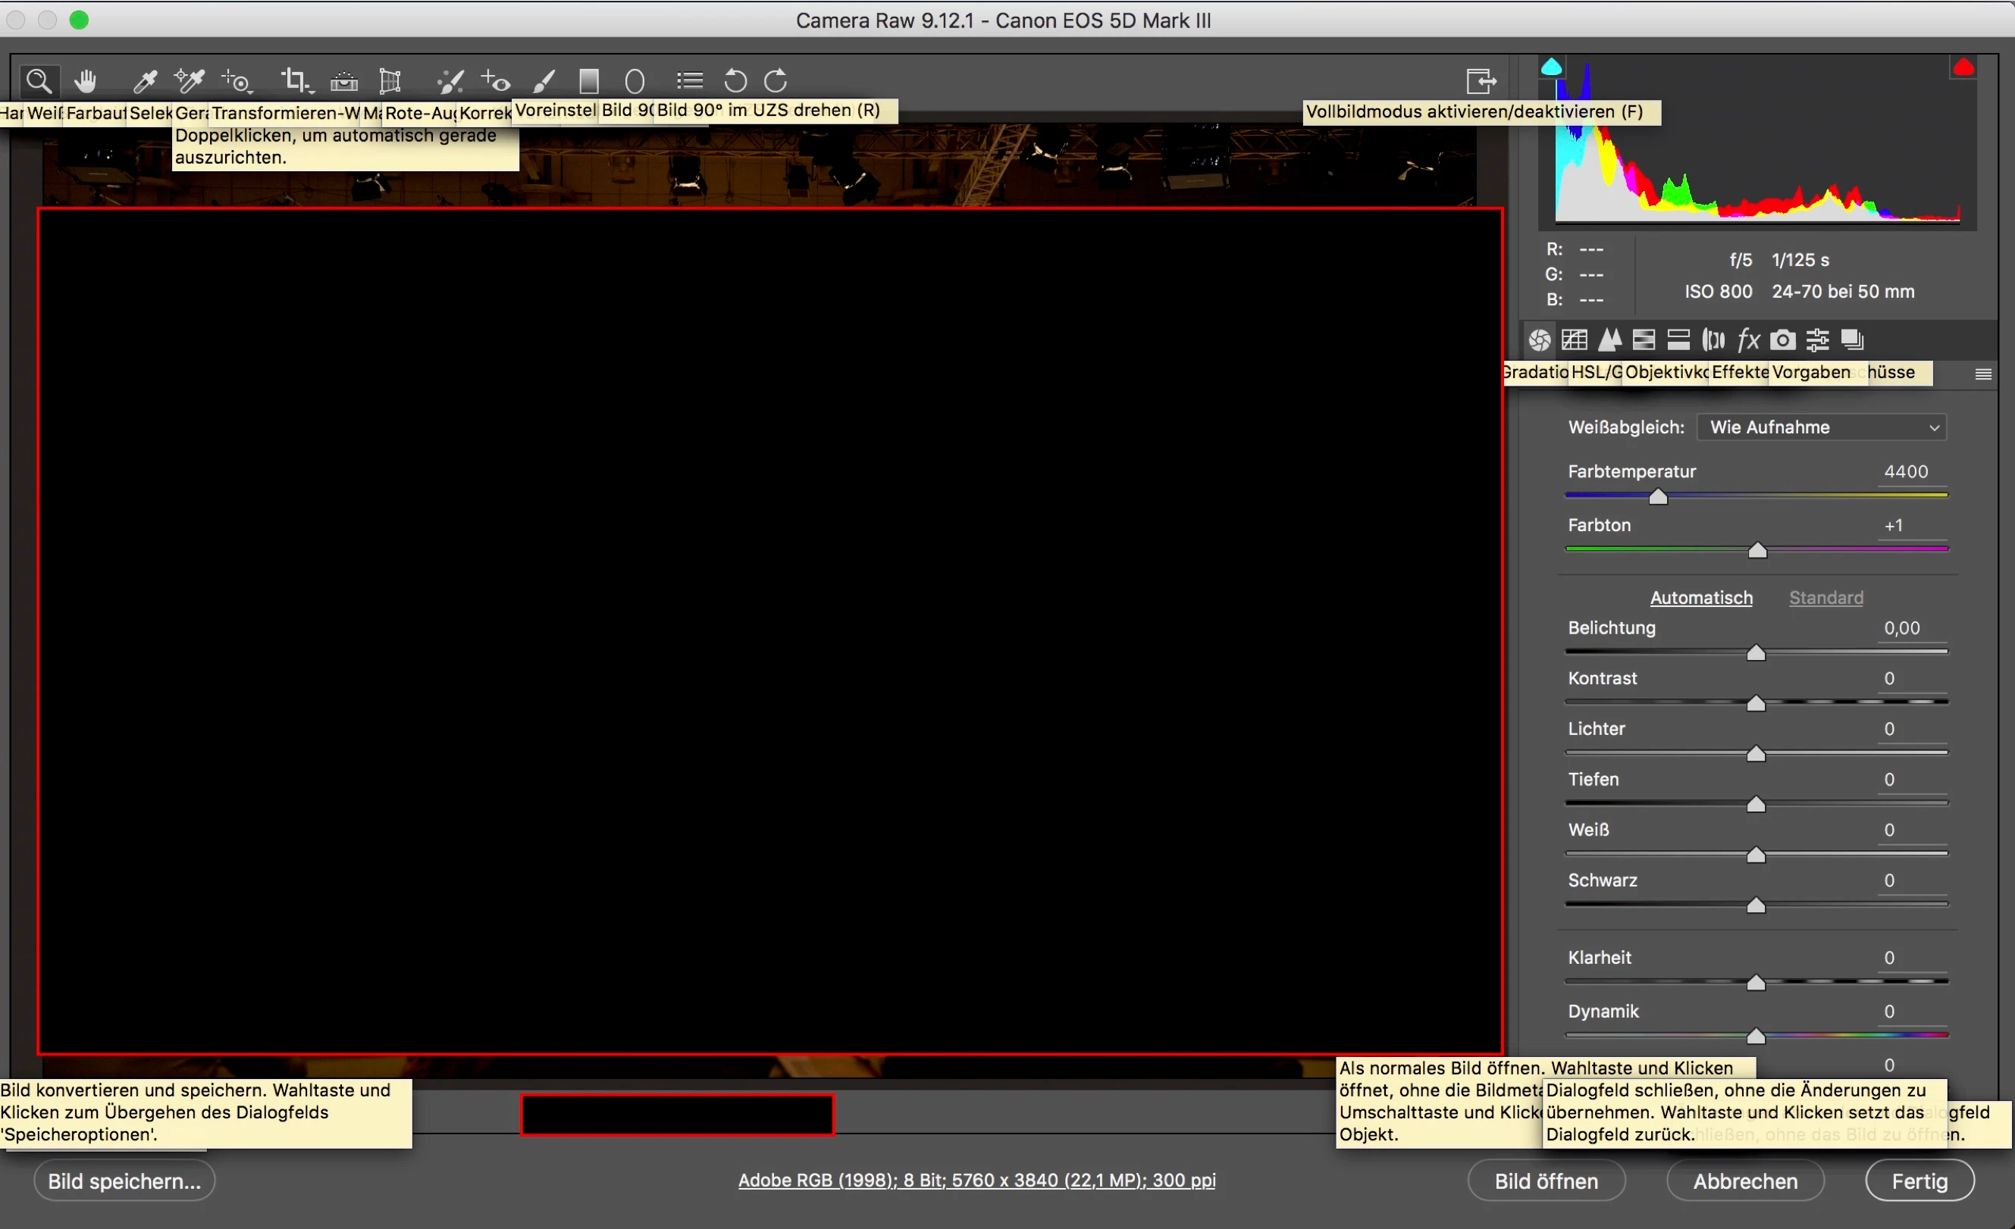
Task: Open the Preferences list icon
Action: click(x=689, y=81)
